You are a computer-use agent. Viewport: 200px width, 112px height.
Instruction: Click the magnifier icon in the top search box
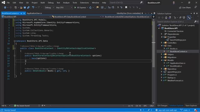point(141,2)
